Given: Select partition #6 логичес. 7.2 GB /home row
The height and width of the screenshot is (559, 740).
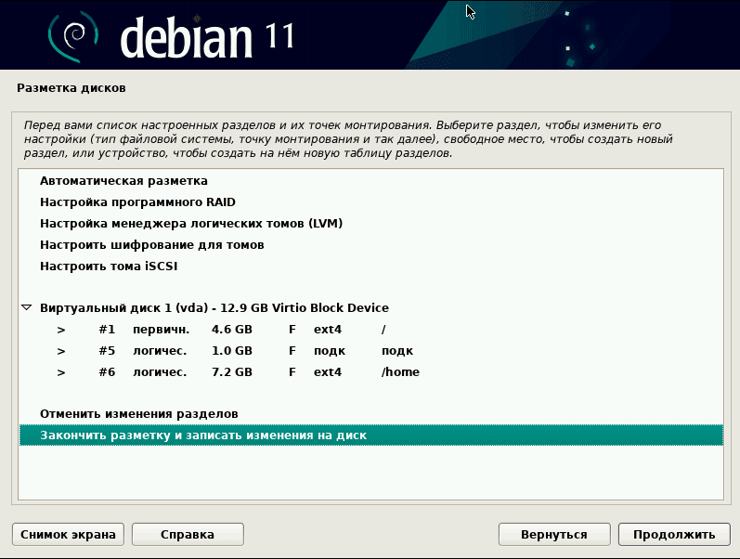Looking at the screenshot, I should click(371, 372).
